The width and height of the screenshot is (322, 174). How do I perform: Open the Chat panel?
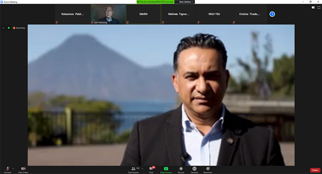[x=151, y=169]
